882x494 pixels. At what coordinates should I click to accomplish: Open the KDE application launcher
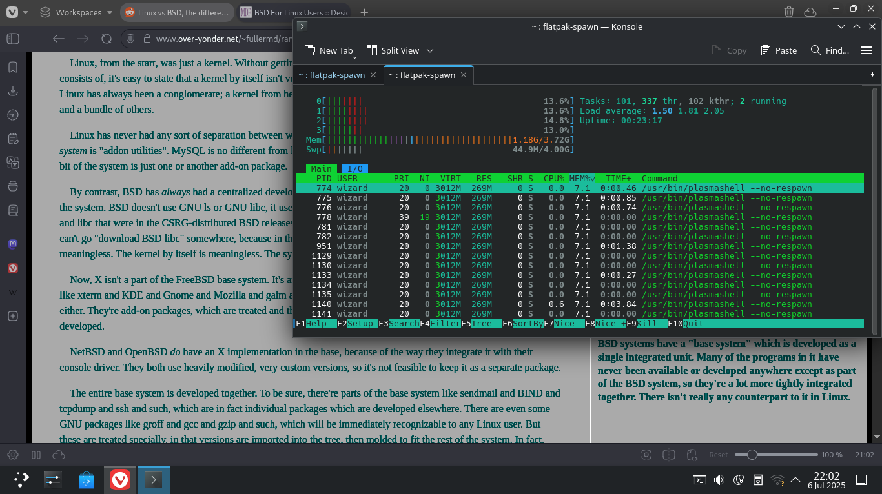coord(21,479)
